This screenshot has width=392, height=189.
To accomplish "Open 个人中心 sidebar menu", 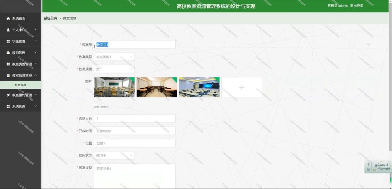I will (21, 30).
